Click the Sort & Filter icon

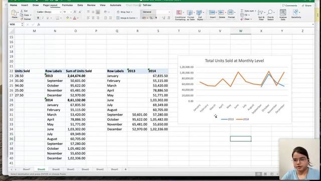tap(260, 13)
